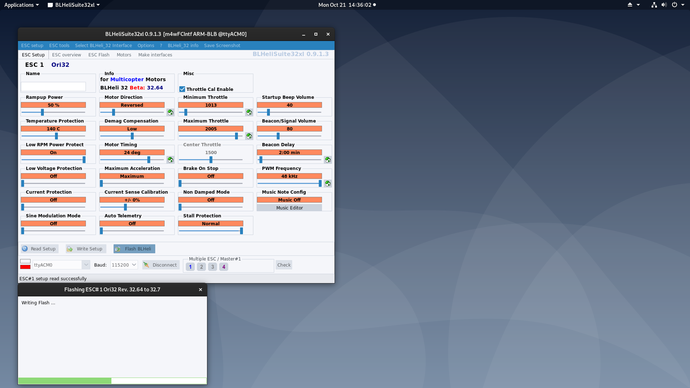Click the Low RPM Power Protect slider handle
This screenshot has width=690, height=388.
click(x=84, y=160)
